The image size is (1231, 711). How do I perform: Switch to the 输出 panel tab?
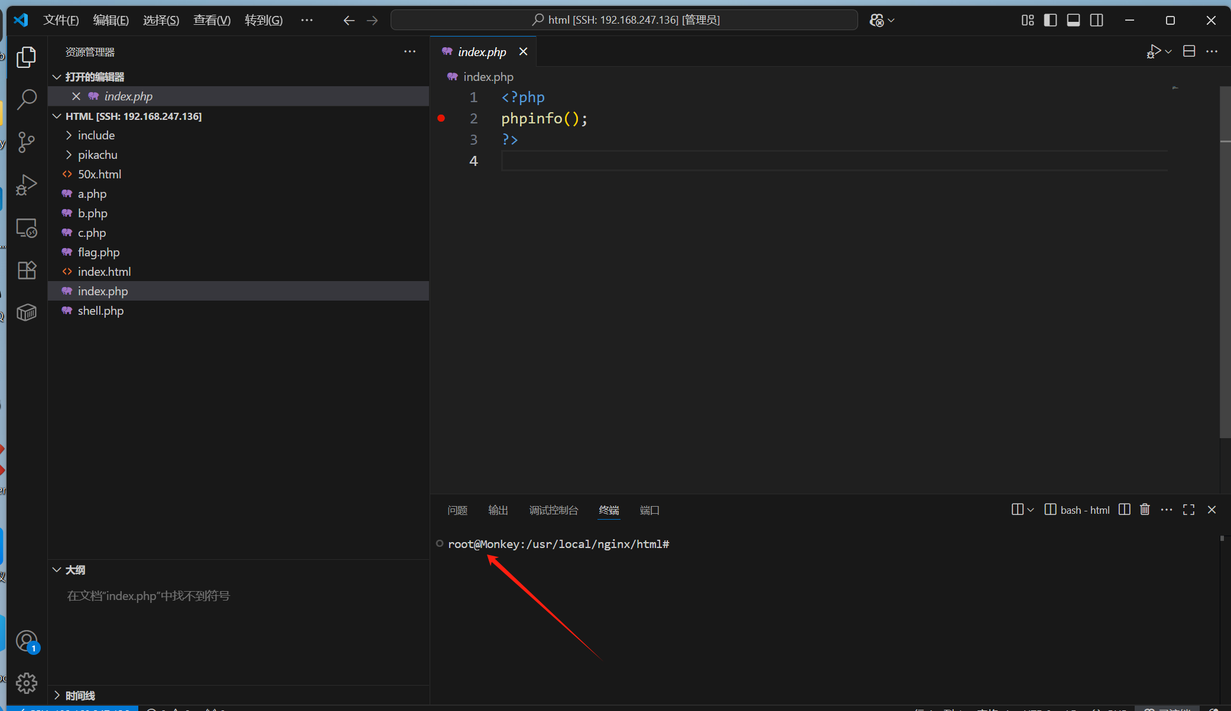[498, 510]
